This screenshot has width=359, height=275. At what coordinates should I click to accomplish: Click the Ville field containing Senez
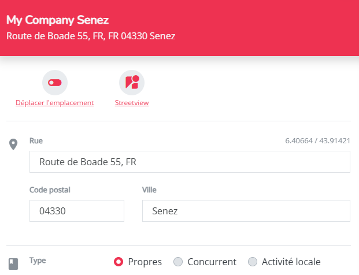coord(246,211)
